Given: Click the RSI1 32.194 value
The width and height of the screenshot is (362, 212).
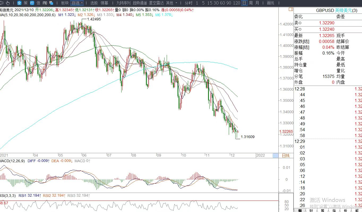Looking at the screenshot, I should [30, 196].
